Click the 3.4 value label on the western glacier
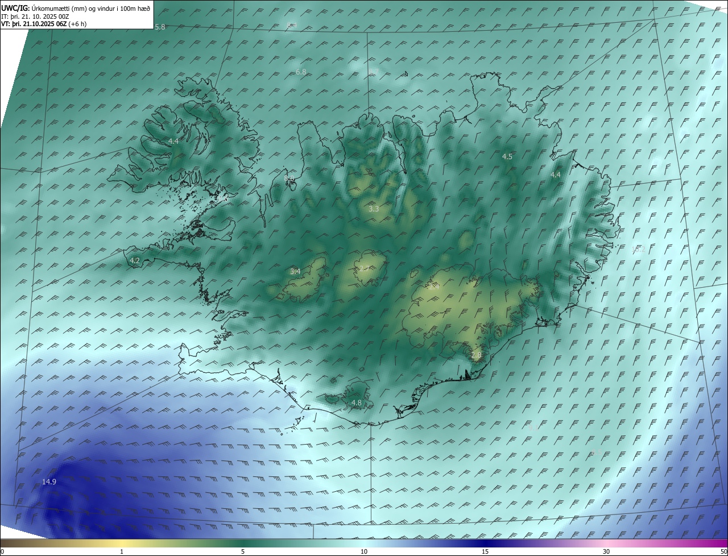Image resolution: width=728 pixels, height=556 pixels. [295, 271]
